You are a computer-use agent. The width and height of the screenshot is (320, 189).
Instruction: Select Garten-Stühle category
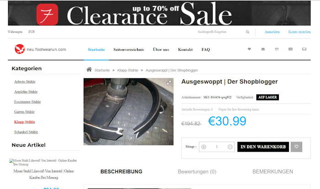[24, 112]
